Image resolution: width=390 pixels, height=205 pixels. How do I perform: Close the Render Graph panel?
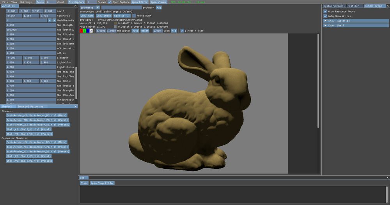(x=388, y=6)
